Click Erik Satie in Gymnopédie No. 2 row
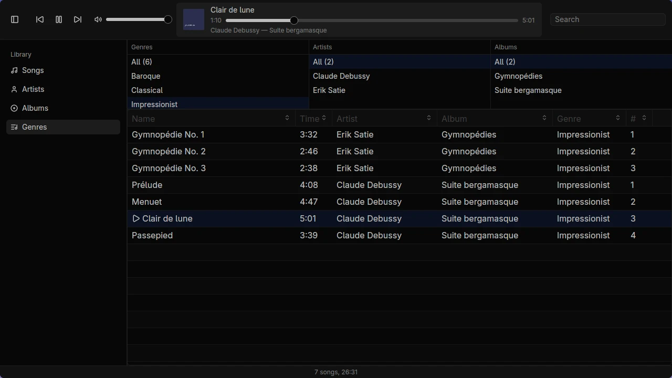672x378 pixels. click(x=355, y=151)
